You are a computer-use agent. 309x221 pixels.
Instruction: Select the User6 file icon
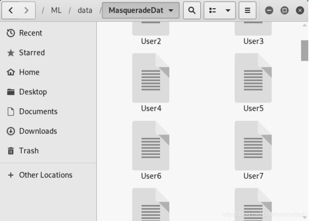[151, 145]
